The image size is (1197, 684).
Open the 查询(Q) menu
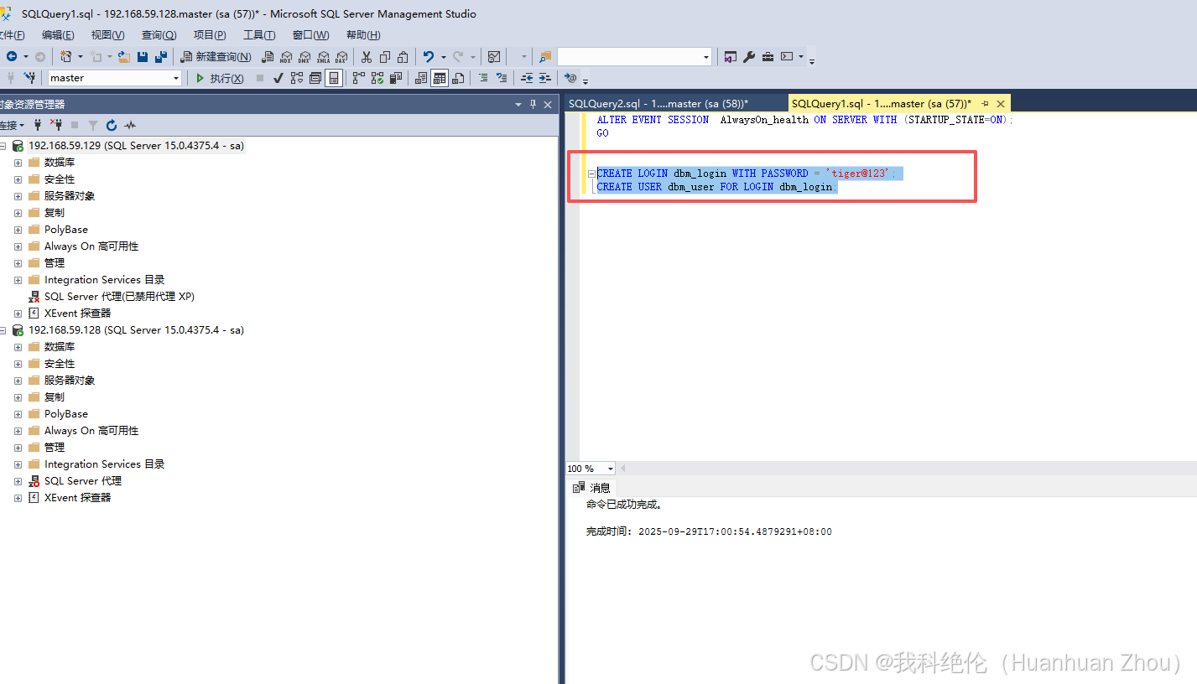(x=158, y=34)
